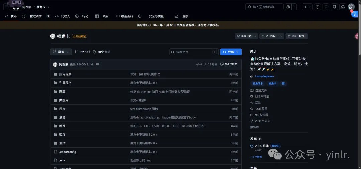Open the 3个分支 branches link
This screenshot has width=361, height=169.
point(83,52)
